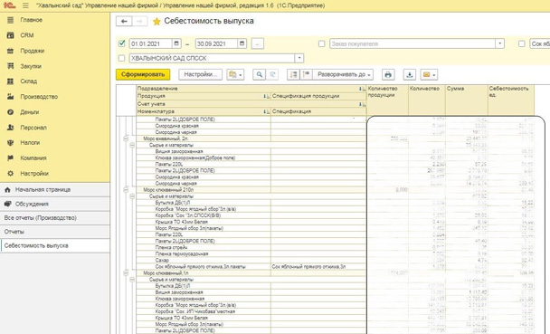Screen dimensions: 550x334
Task: Toggle the favorites star next to Себестоимость выпуска
Action: pyautogui.click(x=156, y=22)
